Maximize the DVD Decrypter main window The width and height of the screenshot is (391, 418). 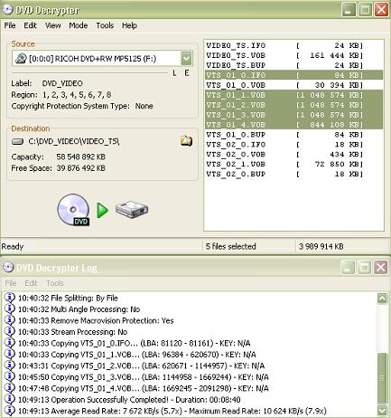(x=365, y=10)
